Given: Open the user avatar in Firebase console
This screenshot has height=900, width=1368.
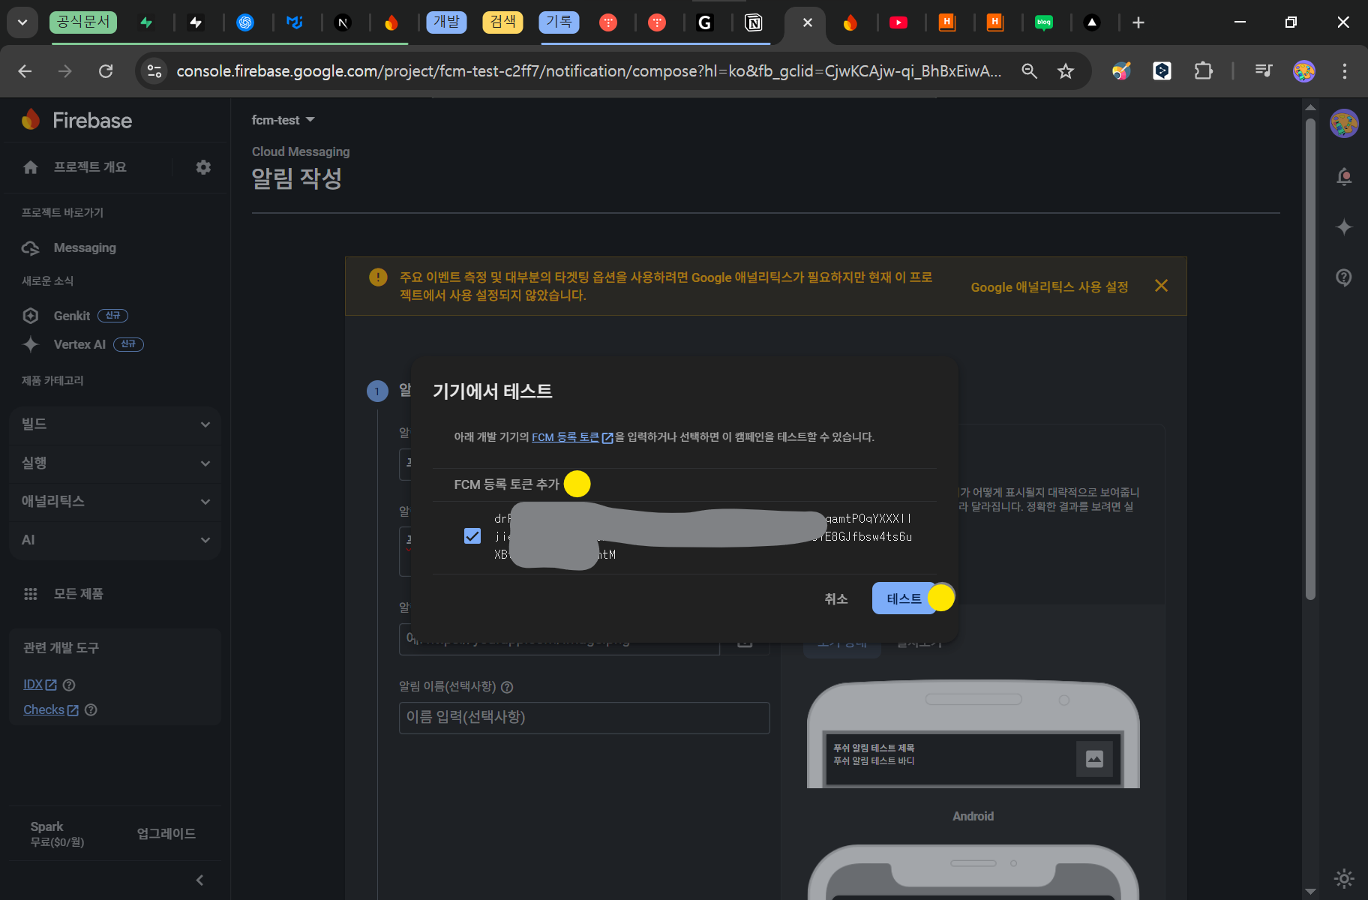Looking at the screenshot, I should click(x=1344, y=124).
